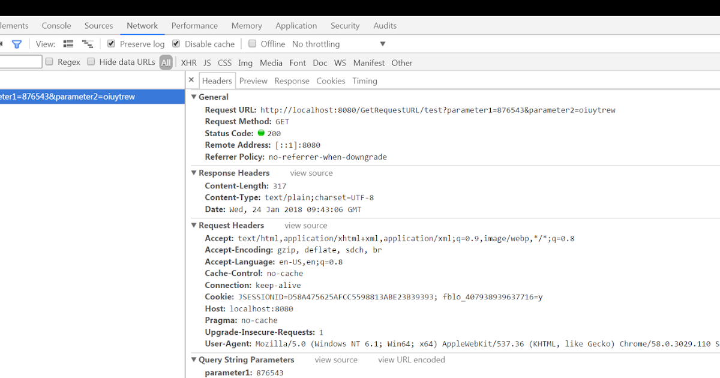Viewport: 720px width, 378px height.
Task: Toggle the network overview waterfall icon
Action: (x=86, y=43)
